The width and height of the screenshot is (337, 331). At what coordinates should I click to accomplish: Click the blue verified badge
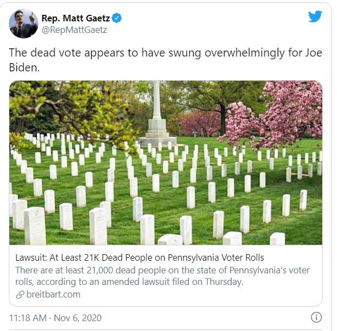pyautogui.click(x=117, y=18)
